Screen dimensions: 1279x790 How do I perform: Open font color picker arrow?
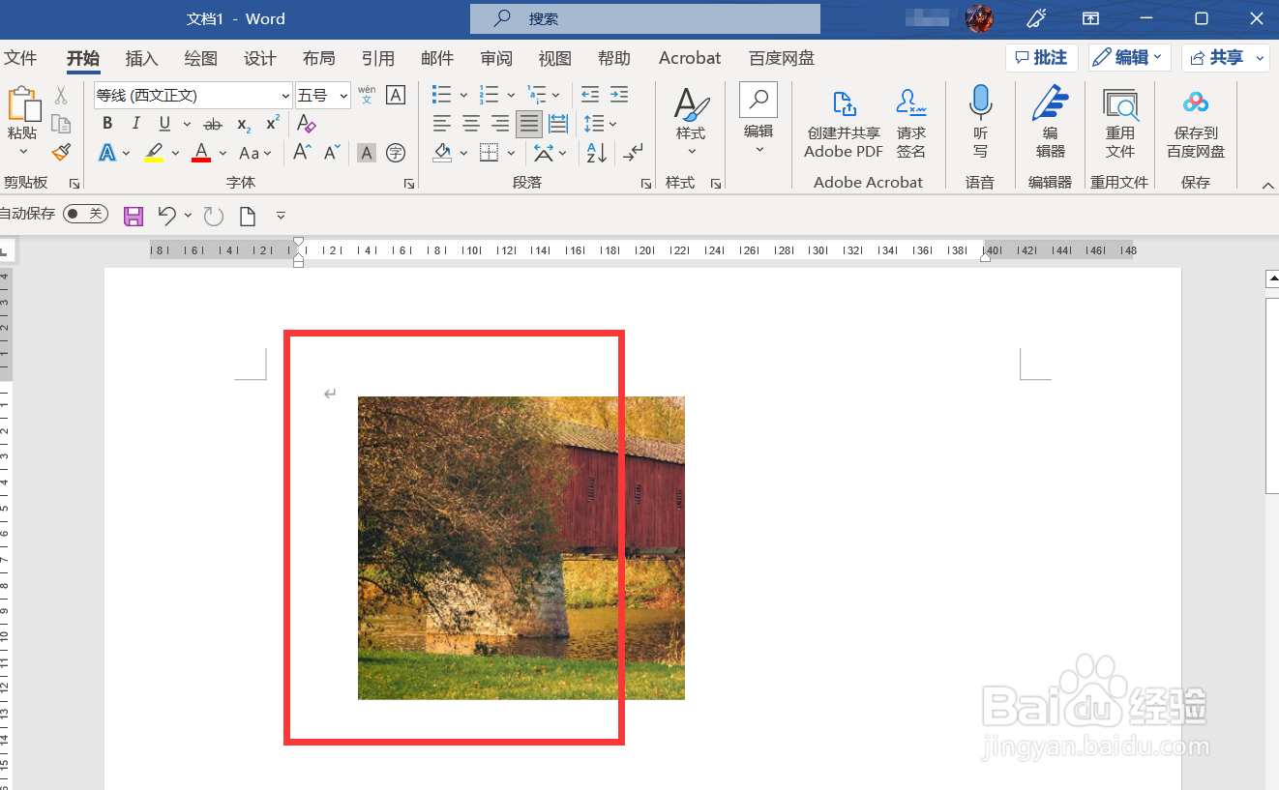click(x=223, y=153)
